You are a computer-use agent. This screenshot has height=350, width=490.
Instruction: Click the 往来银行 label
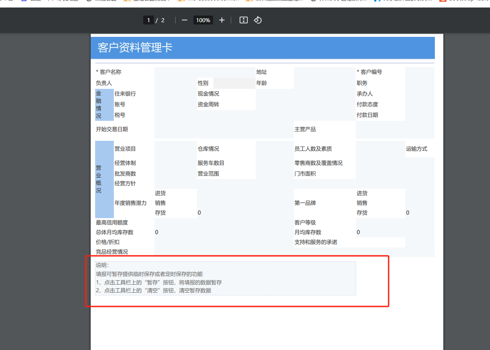[x=125, y=94]
